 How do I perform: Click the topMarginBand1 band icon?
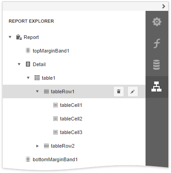click(28, 51)
